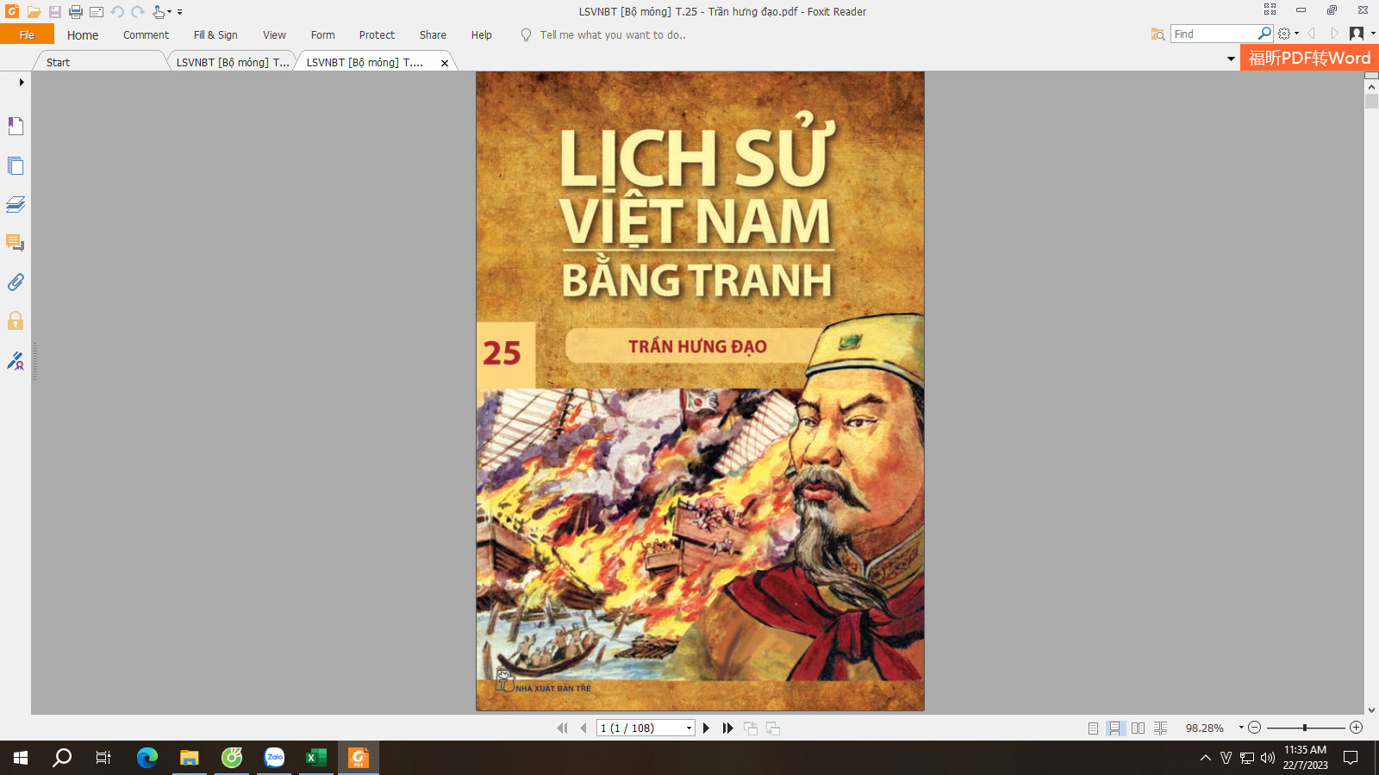
Task: Open a file via folder icon
Action: (x=34, y=12)
